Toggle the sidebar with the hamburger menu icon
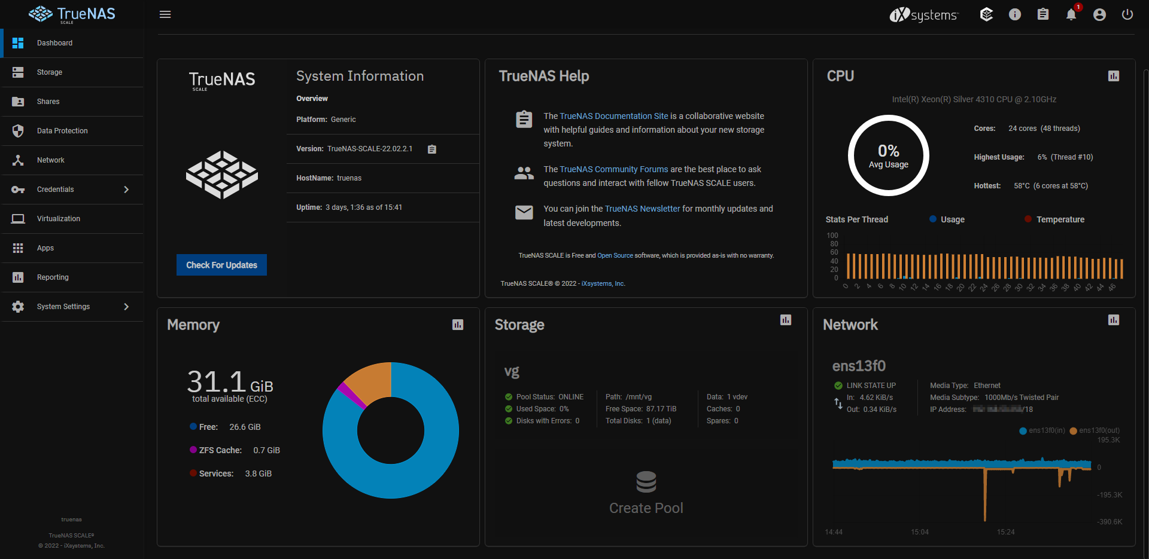Screen dimensions: 1149x559 point(165,14)
